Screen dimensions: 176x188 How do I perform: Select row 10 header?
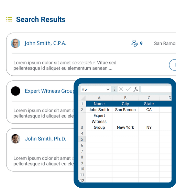[82, 169]
